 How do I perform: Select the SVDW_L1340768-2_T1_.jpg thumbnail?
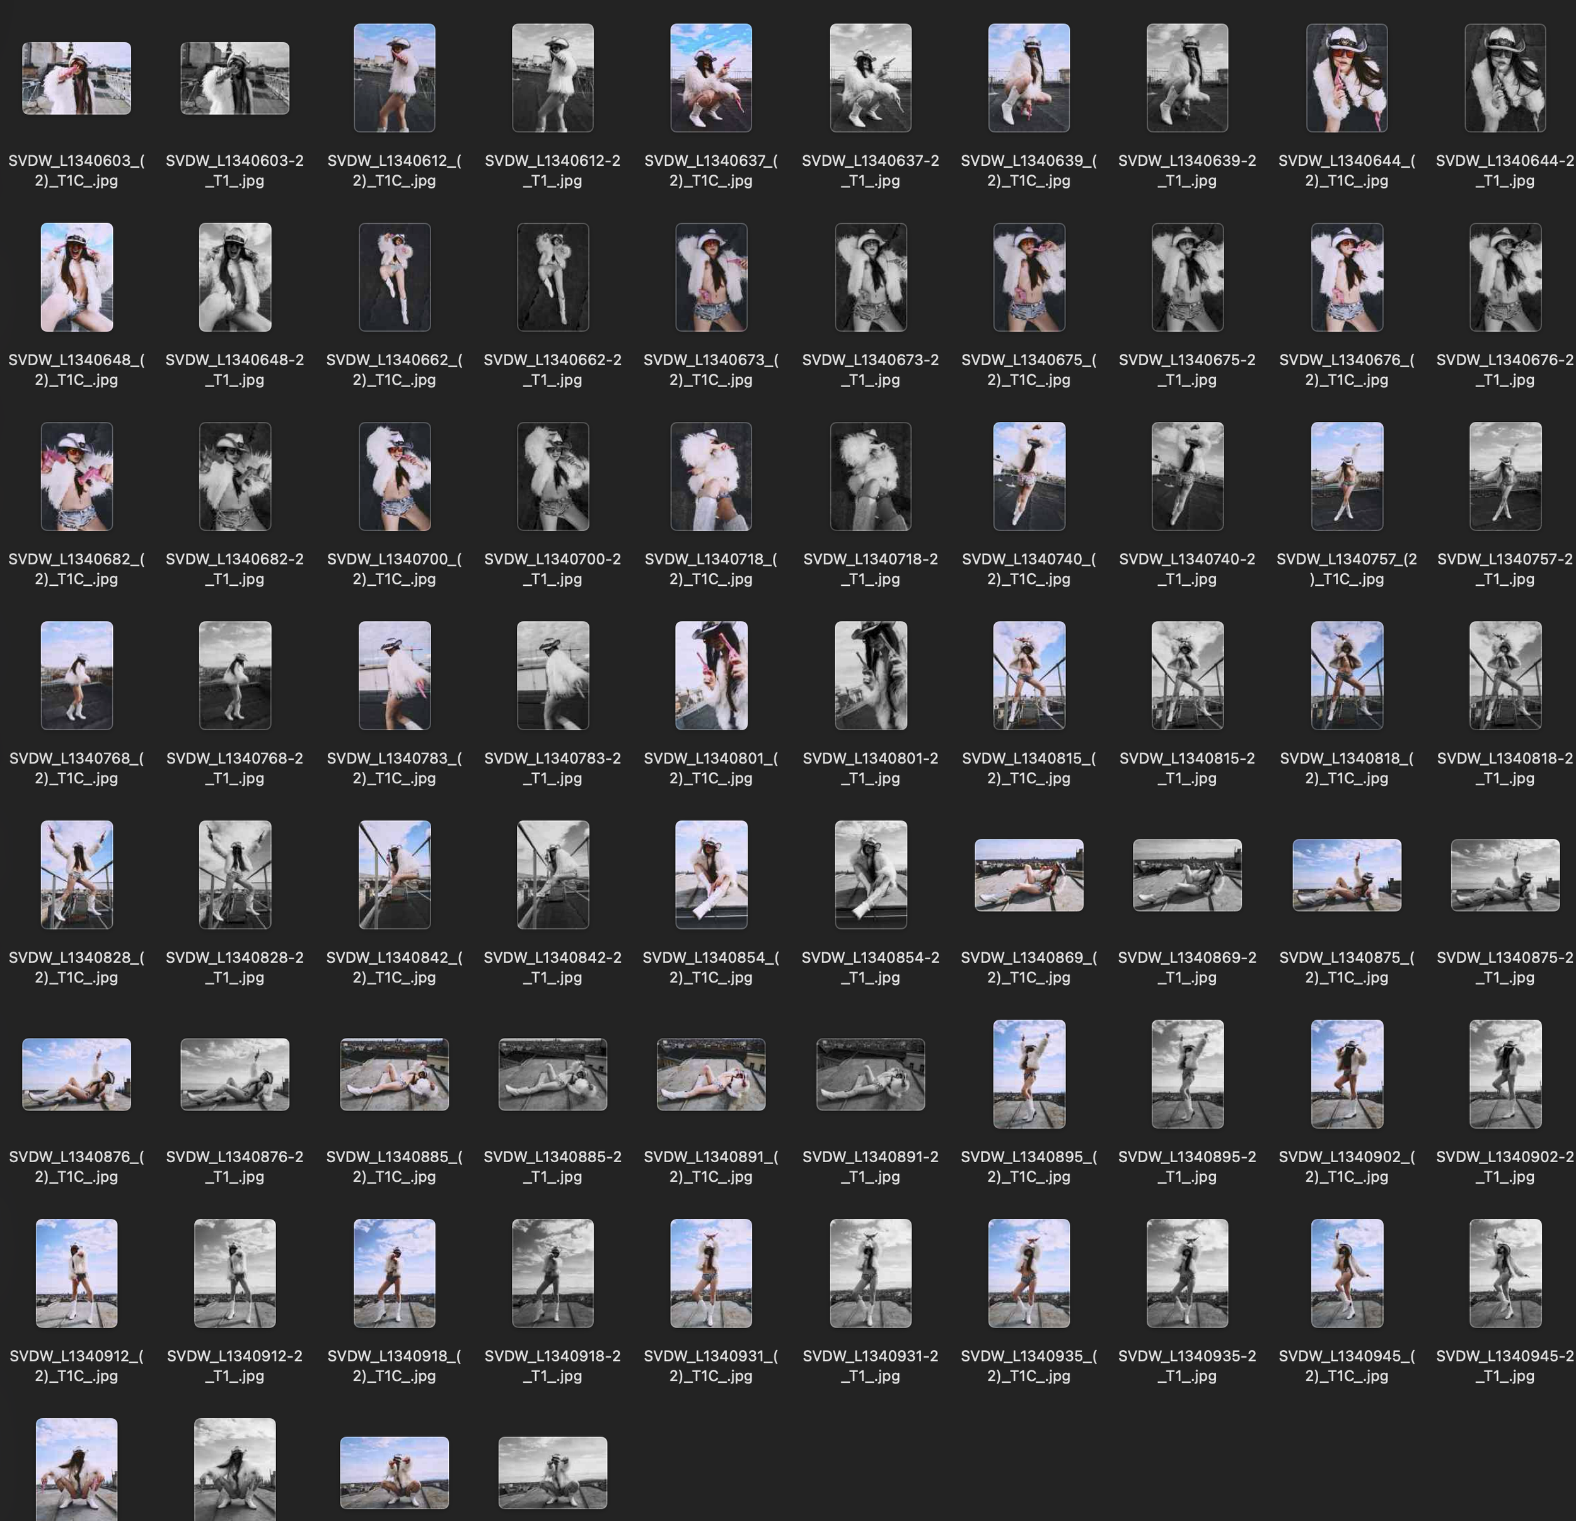(x=235, y=675)
